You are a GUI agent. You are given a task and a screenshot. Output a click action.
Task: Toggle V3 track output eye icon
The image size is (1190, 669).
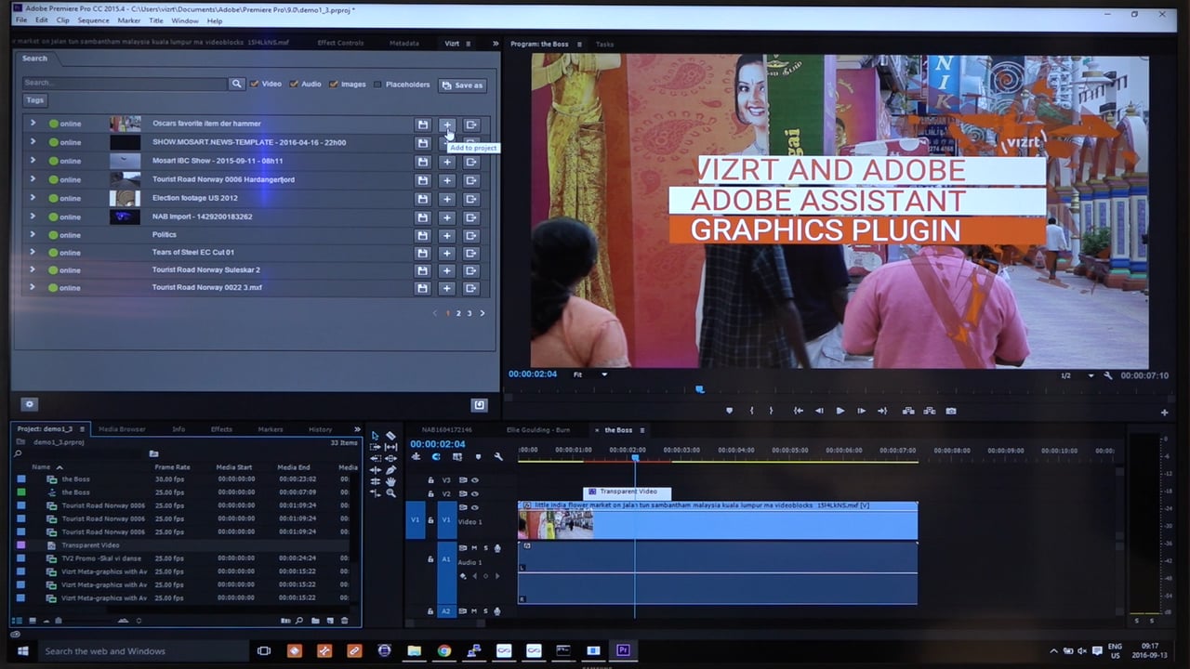click(474, 480)
